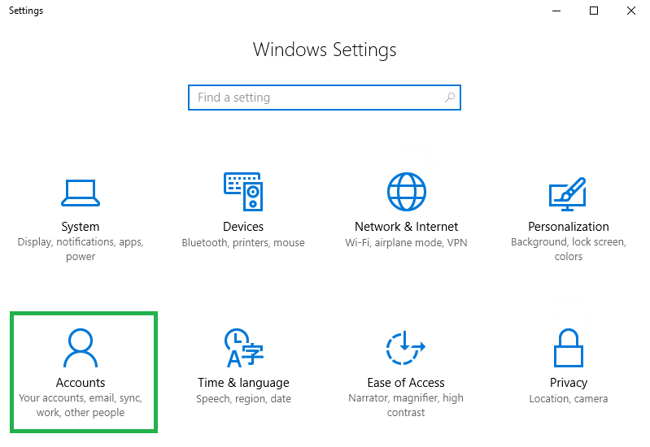Click "Your accounts, email, sync" description
Screen dimensions: 650x447
[81, 406]
